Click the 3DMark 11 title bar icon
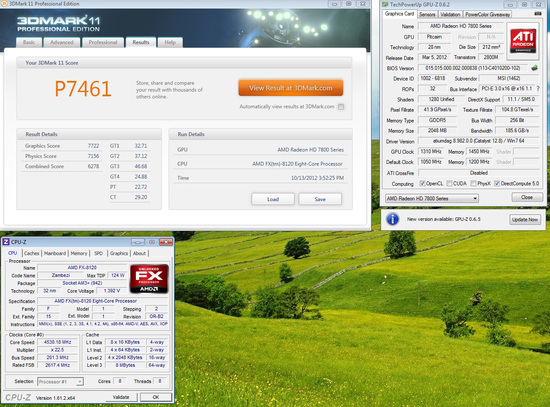The image size is (550, 407). [x=5, y=3]
